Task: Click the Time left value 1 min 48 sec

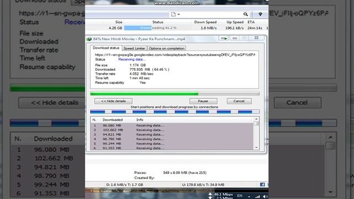Action: tap(139, 78)
